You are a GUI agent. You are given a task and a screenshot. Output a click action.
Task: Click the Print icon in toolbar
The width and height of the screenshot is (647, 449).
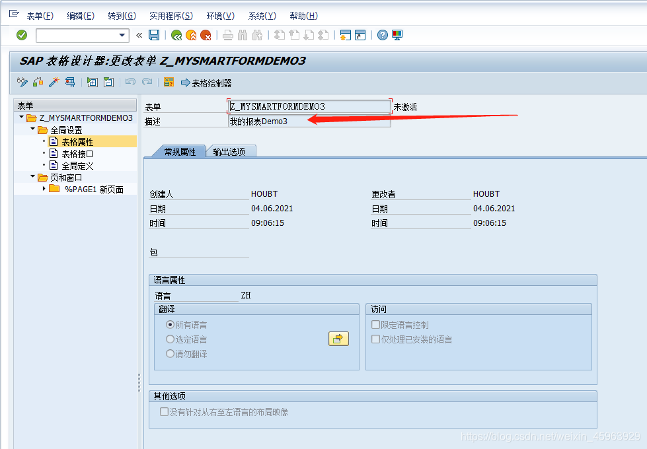point(228,36)
